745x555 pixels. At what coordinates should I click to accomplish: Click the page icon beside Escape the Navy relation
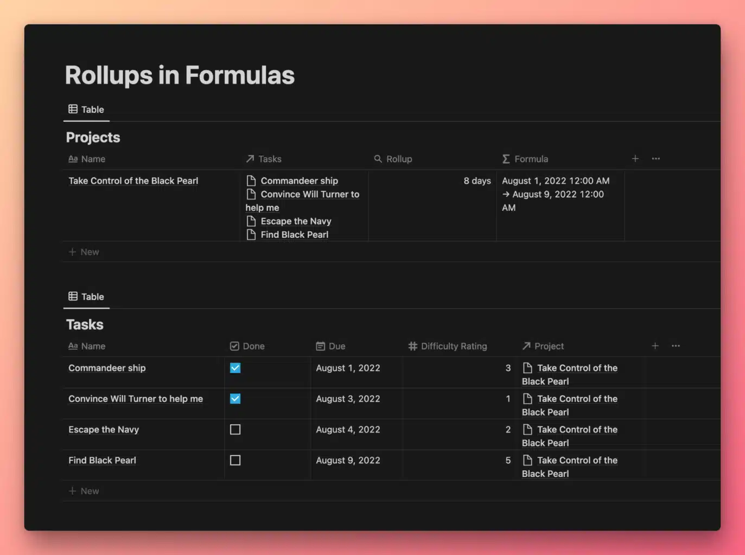pos(251,221)
